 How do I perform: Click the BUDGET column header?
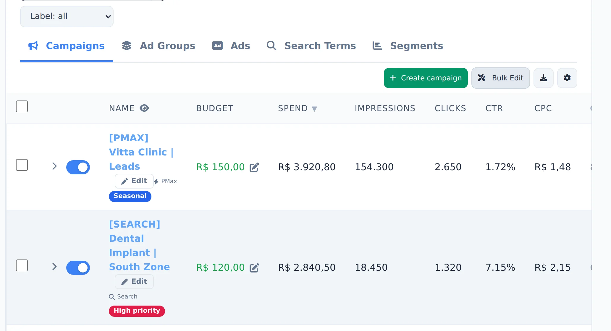click(215, 108)
